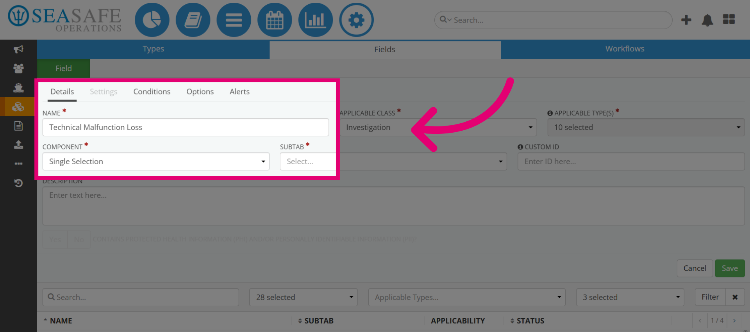Click the Name field Technical Malfunction Loss

(186, 128)
